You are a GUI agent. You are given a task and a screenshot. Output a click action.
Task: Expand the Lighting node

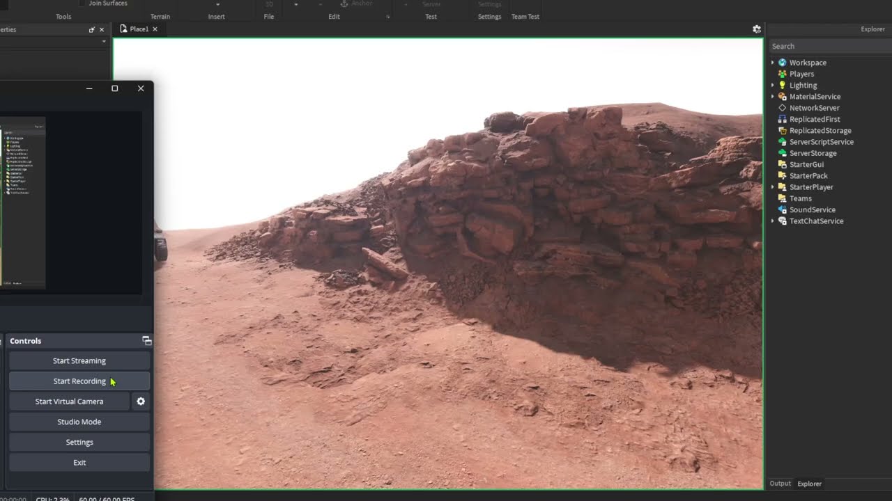[x=772, y=86]
